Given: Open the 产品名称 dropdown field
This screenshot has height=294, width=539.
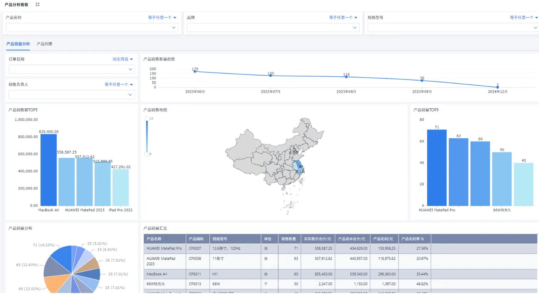Looking at the screenshot, I should 92,27.
